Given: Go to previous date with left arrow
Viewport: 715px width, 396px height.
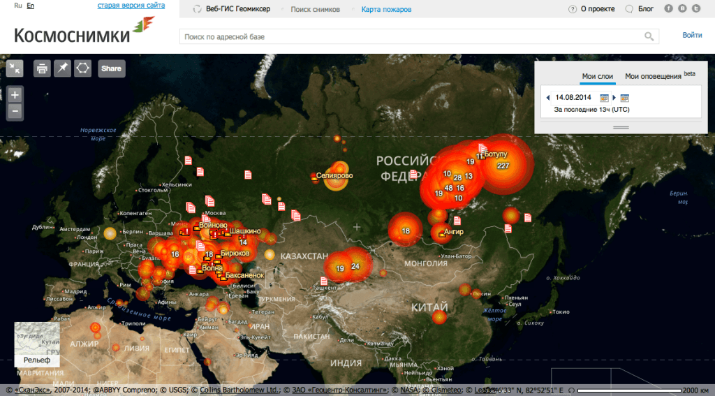Looking at the screenshot, I should pos(547,98).
